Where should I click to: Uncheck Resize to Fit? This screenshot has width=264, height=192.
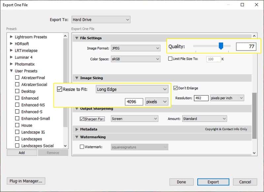point(59,89)
